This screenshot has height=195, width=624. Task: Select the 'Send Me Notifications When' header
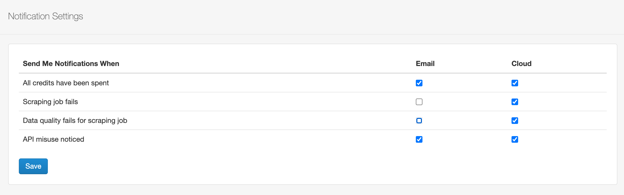71,64
